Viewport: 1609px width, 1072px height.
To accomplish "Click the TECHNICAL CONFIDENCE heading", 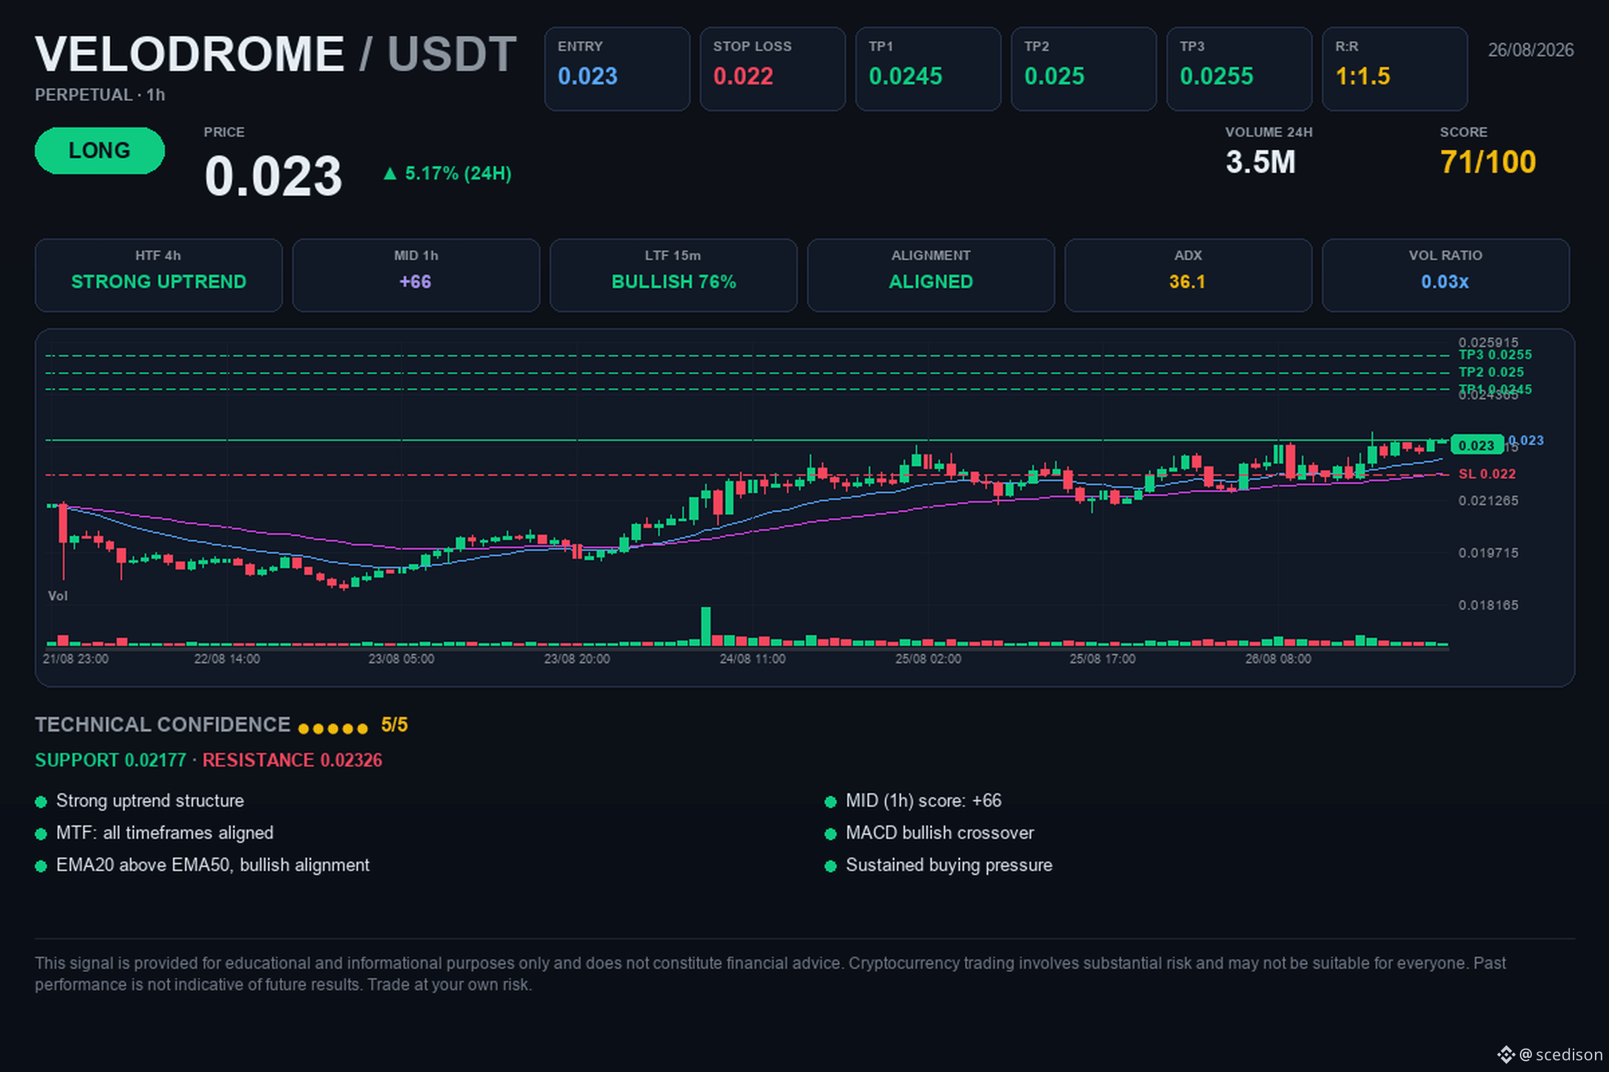I will [163, 725].
